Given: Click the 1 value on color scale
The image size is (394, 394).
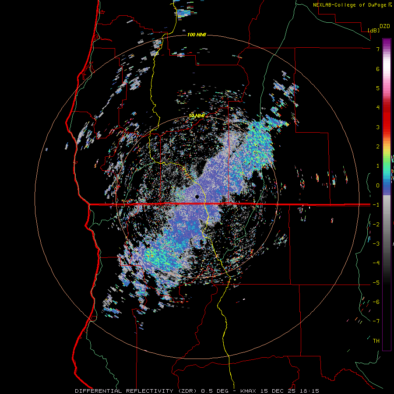Looking at the screenshot, I should pos(378,165).
